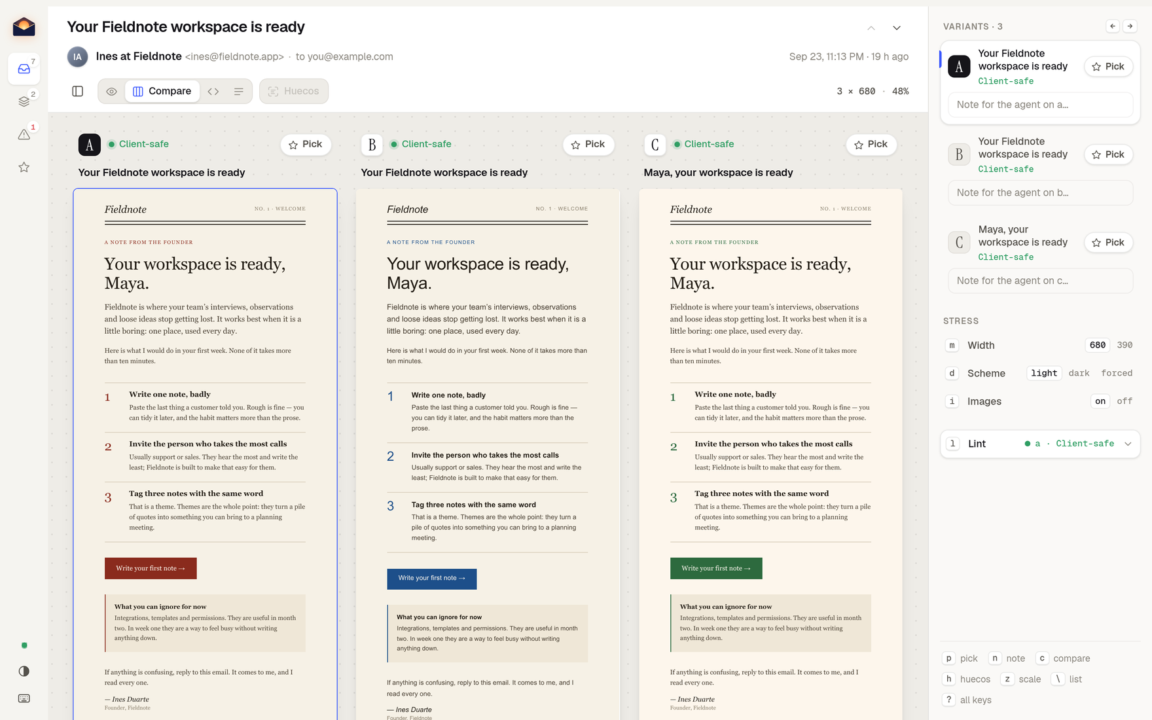Screen dimensions: 1152x720
Task: Open the starred items sidebar icon
Action: [24, 167]
